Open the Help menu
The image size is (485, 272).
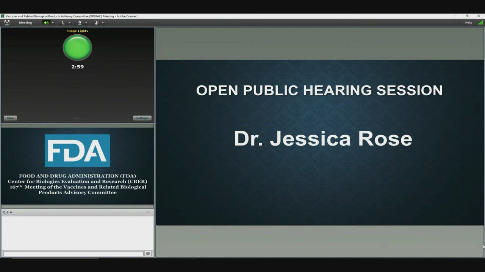coord(468,23)
